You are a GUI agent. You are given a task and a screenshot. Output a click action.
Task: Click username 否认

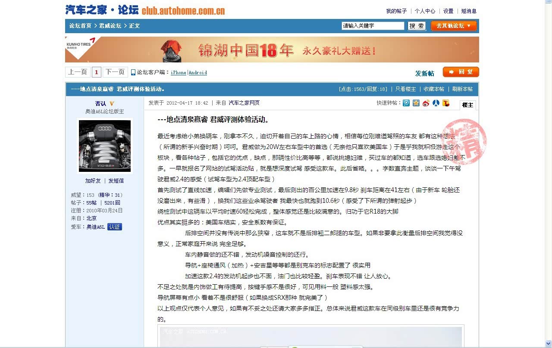(100, 104)
